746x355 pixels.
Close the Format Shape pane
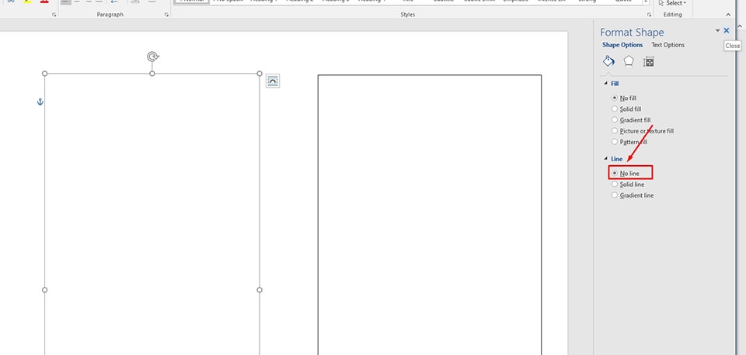(x=727, y=30)
